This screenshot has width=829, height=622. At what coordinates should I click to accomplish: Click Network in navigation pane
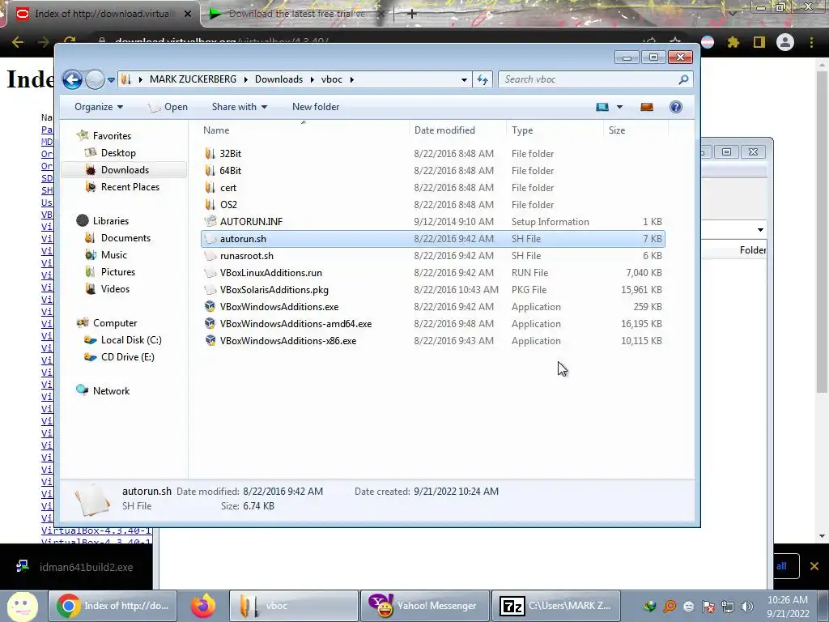(x=111, y=391)
